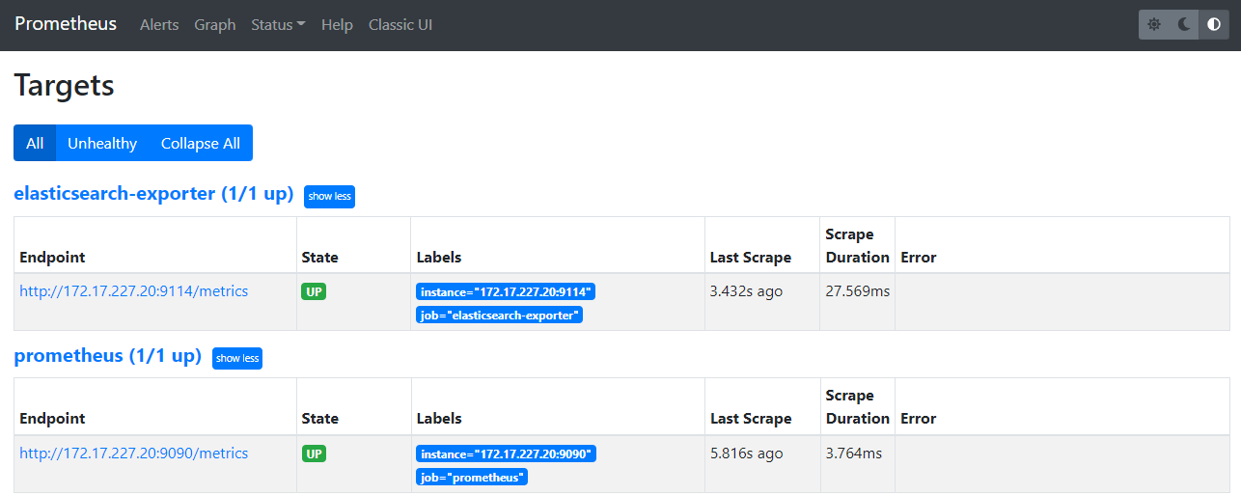The image size is (1241, 495).
Task: Switch to dark theme moon icon
Action: [1184, 24]
